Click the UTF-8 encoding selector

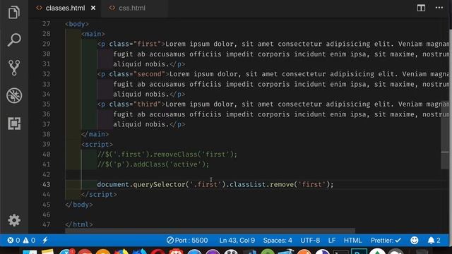click(x=310, y=240)
